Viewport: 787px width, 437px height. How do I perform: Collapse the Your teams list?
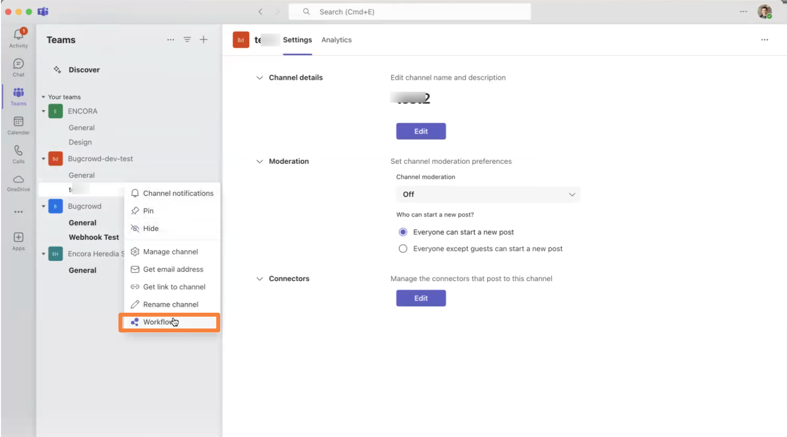(x=43, y=97)
